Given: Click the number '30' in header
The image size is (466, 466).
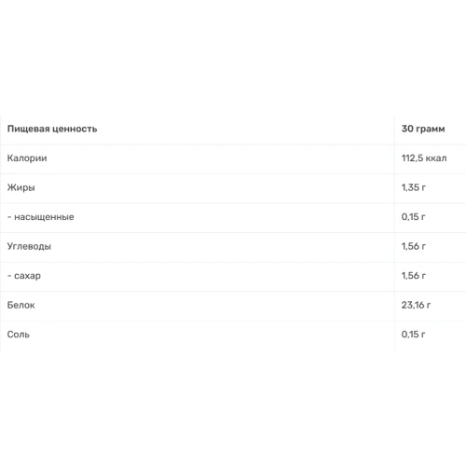Looking at the screenshot, I should pyautogui.click(x=407, y=129).
